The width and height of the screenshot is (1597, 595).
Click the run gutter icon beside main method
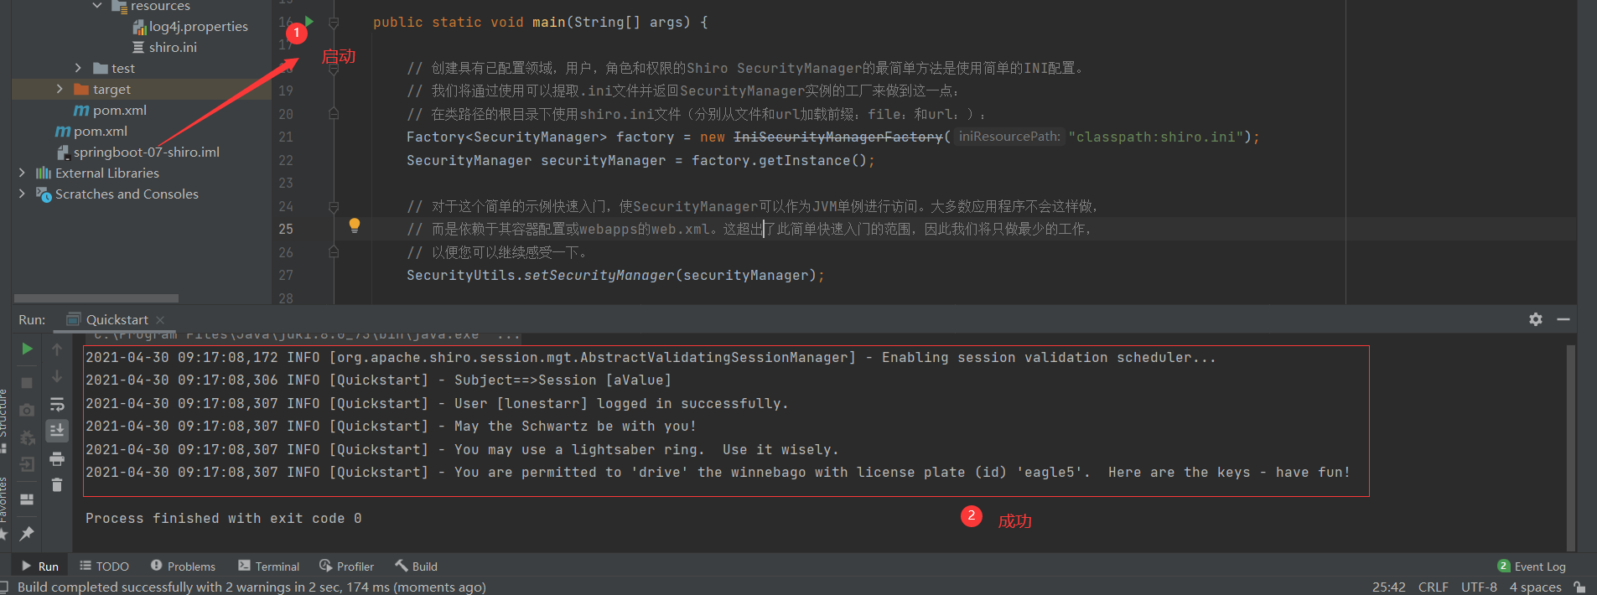click(x=309, y=21)
